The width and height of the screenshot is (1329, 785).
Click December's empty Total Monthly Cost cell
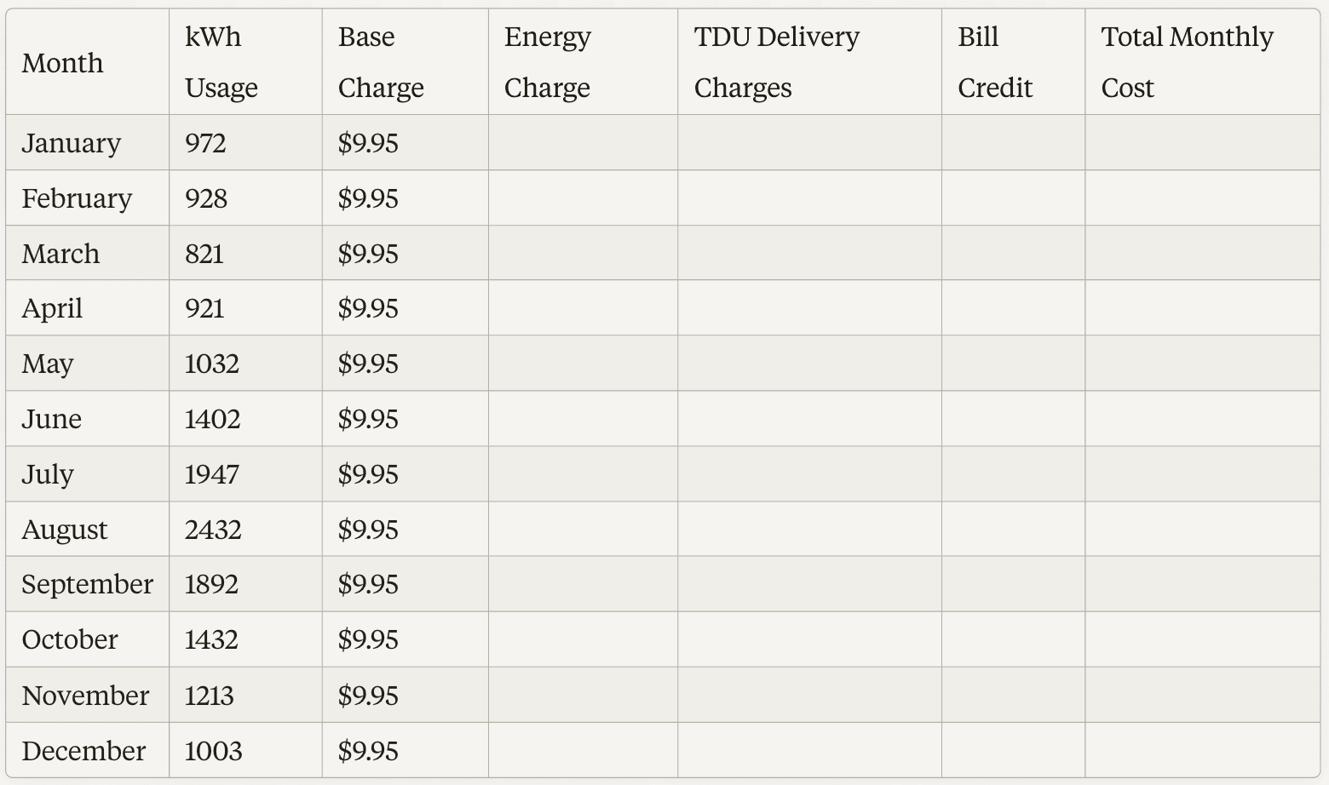1201,751
